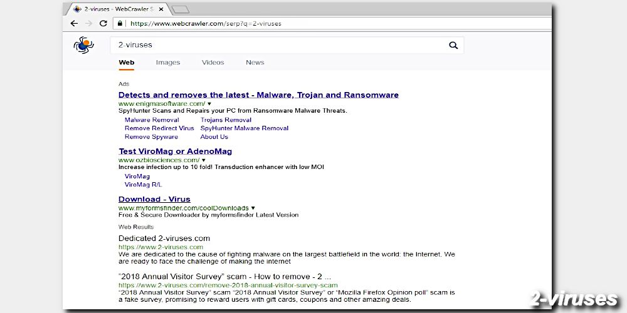Click the browser forward arrow button
This screenshot has height=313, width=627.
click(88, 23)
